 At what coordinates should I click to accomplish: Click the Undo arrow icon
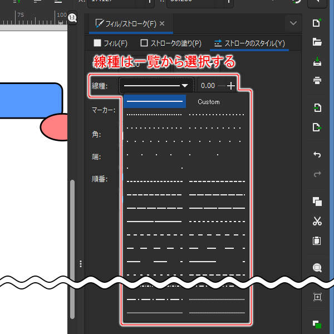317,154
